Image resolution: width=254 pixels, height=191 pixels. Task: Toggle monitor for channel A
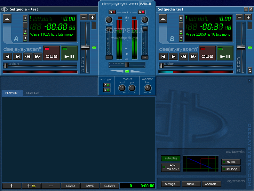(x=112, y=12)
